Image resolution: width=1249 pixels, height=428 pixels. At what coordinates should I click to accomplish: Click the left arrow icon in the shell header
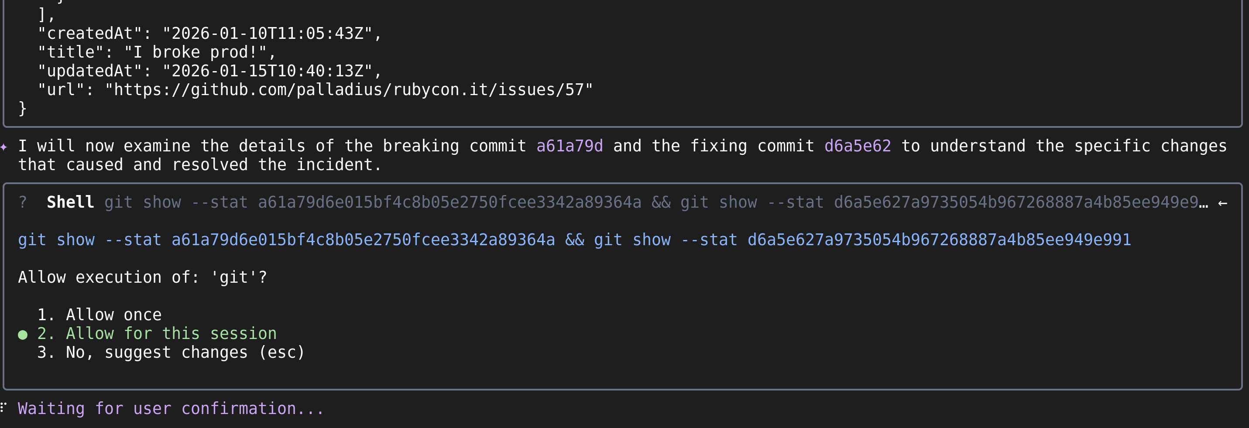click(x=1224, y=202)
